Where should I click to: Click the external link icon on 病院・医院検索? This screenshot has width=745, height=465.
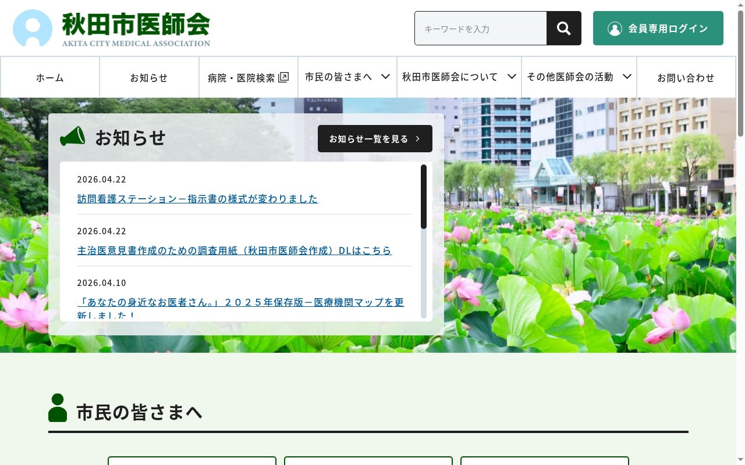pyautogui.click(x=283, y=77)
